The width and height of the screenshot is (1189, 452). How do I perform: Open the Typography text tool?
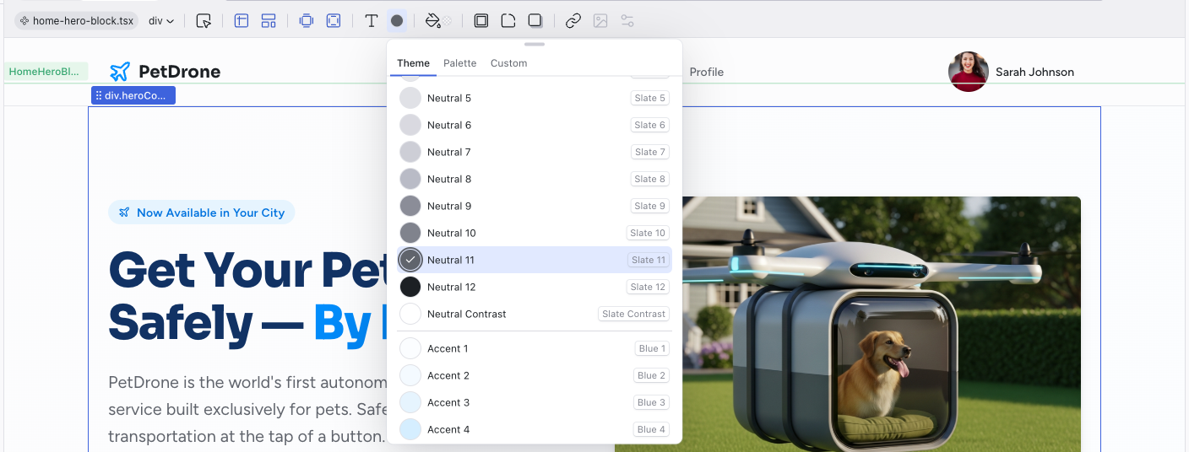coord(371,21)
